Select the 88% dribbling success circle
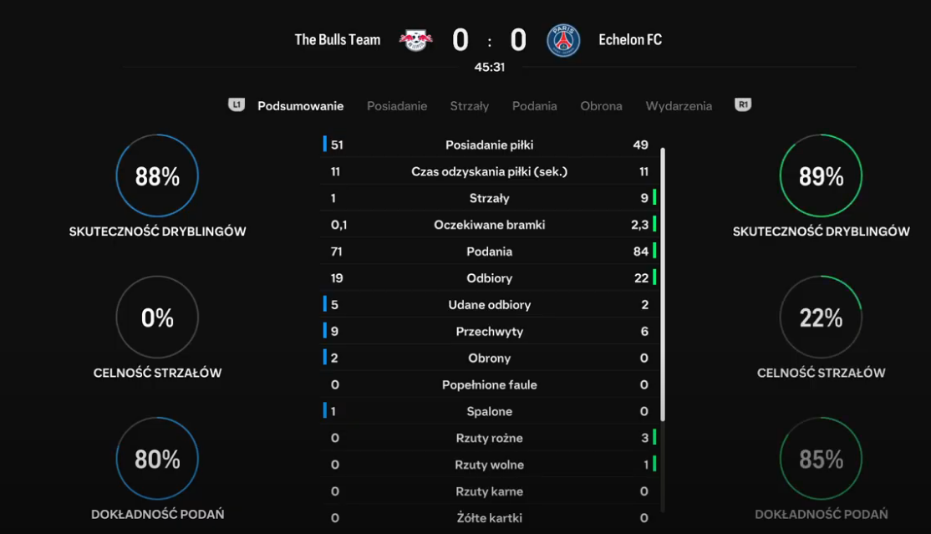This screenshot has width=931, height=534. (x=157, y=175)
